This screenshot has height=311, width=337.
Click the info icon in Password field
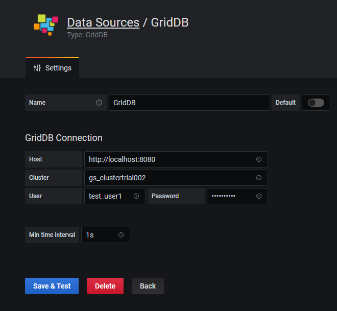(258, 196)
